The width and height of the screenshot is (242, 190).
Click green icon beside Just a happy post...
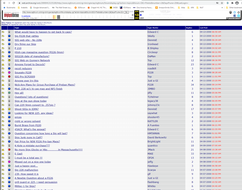pos(9,166)
